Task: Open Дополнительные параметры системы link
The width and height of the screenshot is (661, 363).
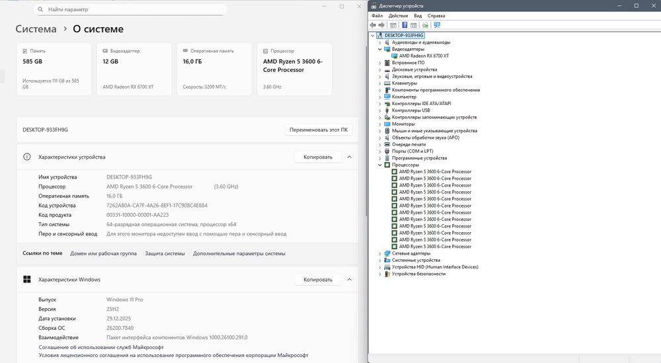Action: pos(239,253)
